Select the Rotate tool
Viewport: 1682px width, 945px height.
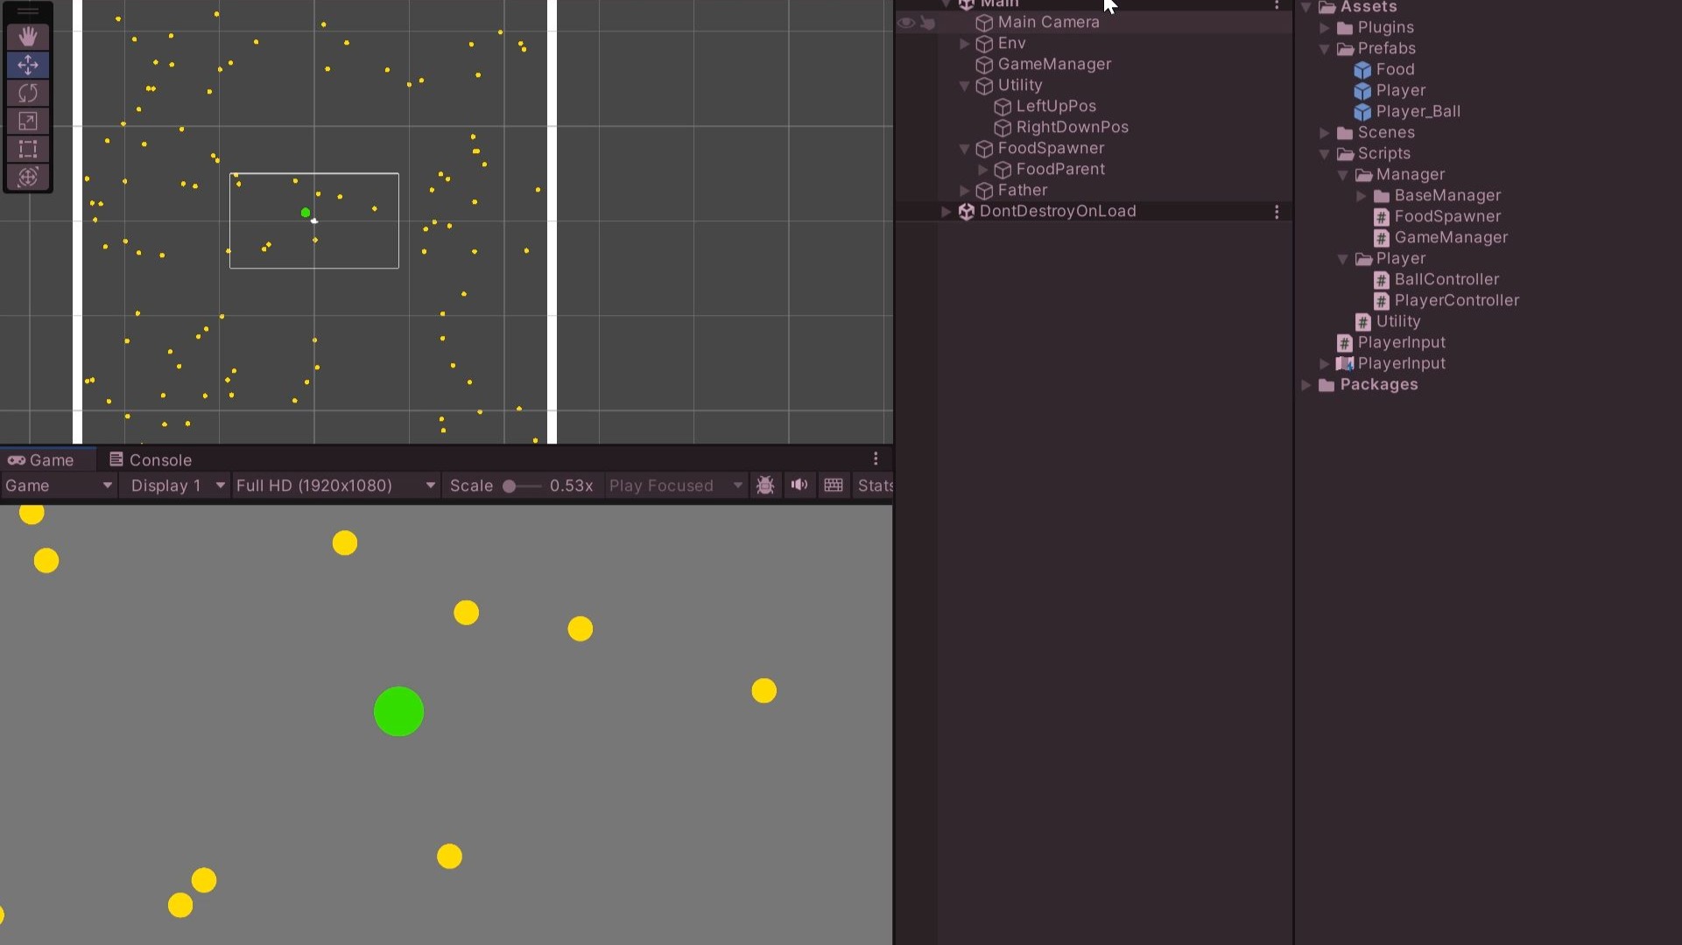click(x=28, y=93)
